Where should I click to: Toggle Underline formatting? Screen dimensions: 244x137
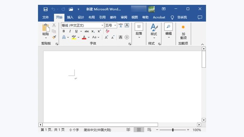76,31
